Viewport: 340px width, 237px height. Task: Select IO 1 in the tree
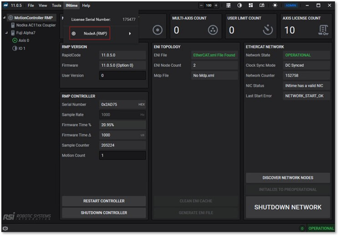click(x=22, y=48)
